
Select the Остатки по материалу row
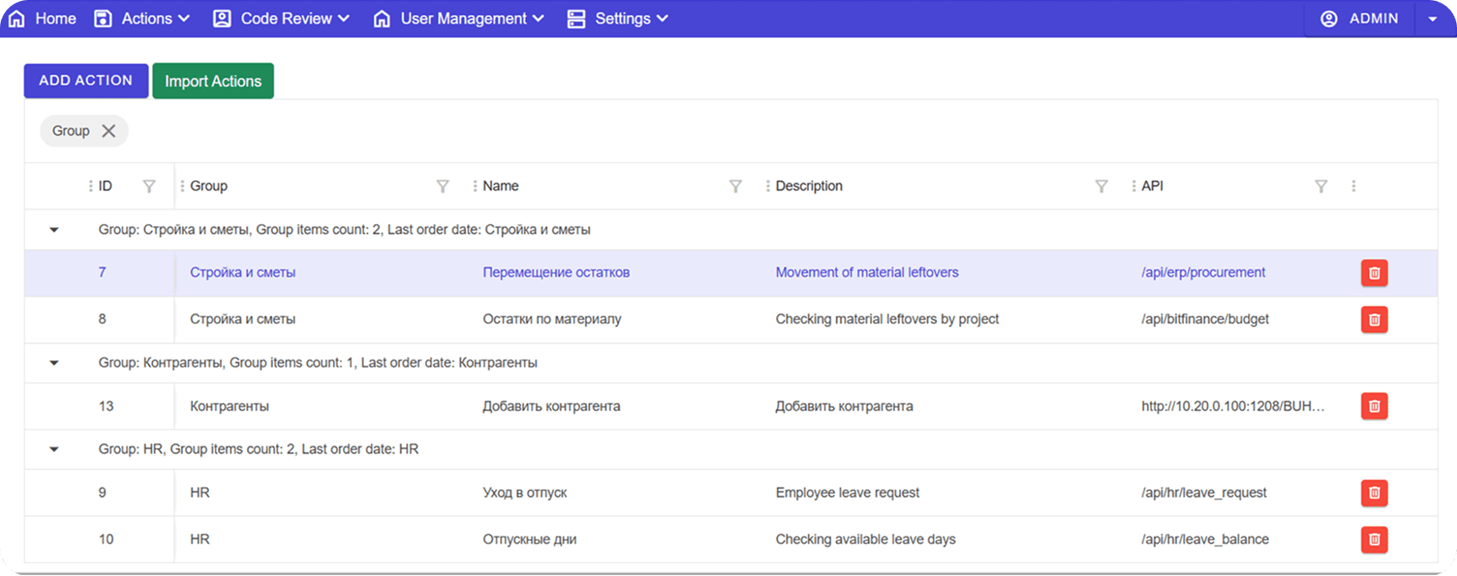(551, 319)
